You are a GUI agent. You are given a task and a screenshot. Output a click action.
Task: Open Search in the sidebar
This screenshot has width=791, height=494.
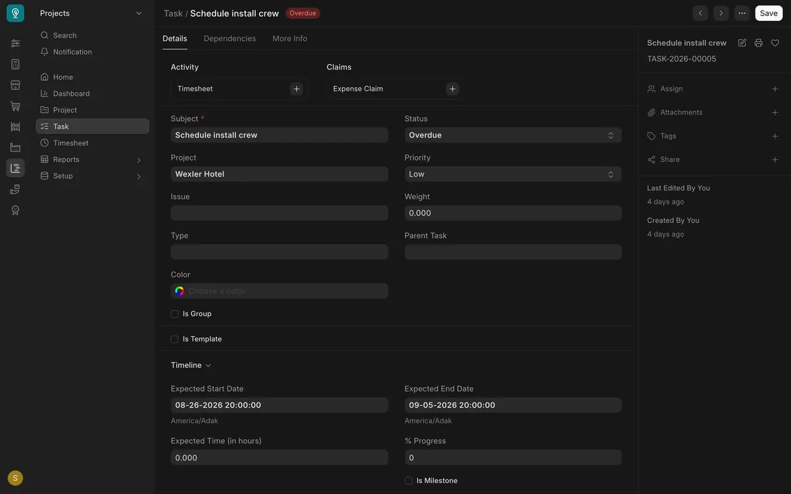coord(93,35)
